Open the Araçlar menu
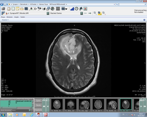The height and width of the screenshot is (117, 147). point(16,17)
